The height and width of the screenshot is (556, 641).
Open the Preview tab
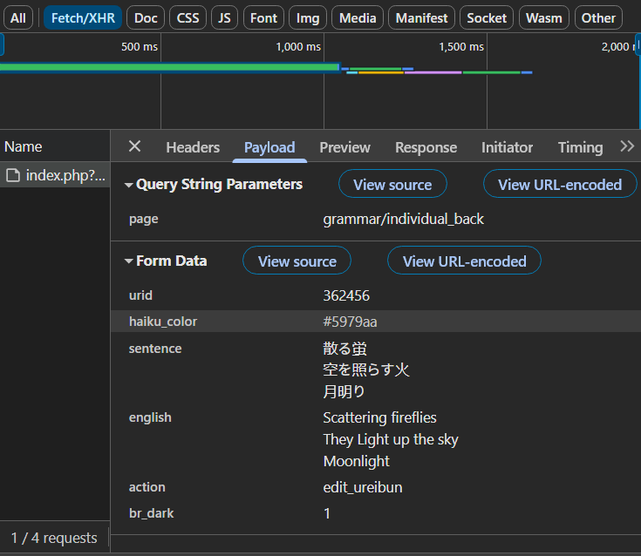pyautogui.click(x=344, y=147)
